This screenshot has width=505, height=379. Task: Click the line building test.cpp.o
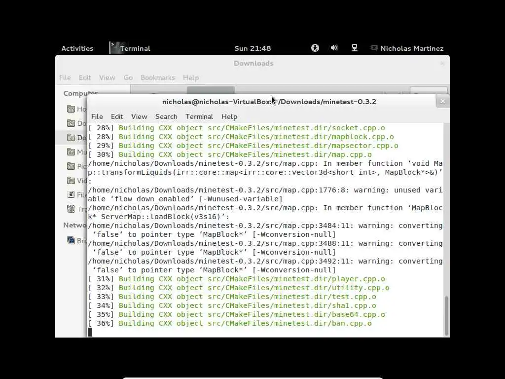[x=232, y=297]
